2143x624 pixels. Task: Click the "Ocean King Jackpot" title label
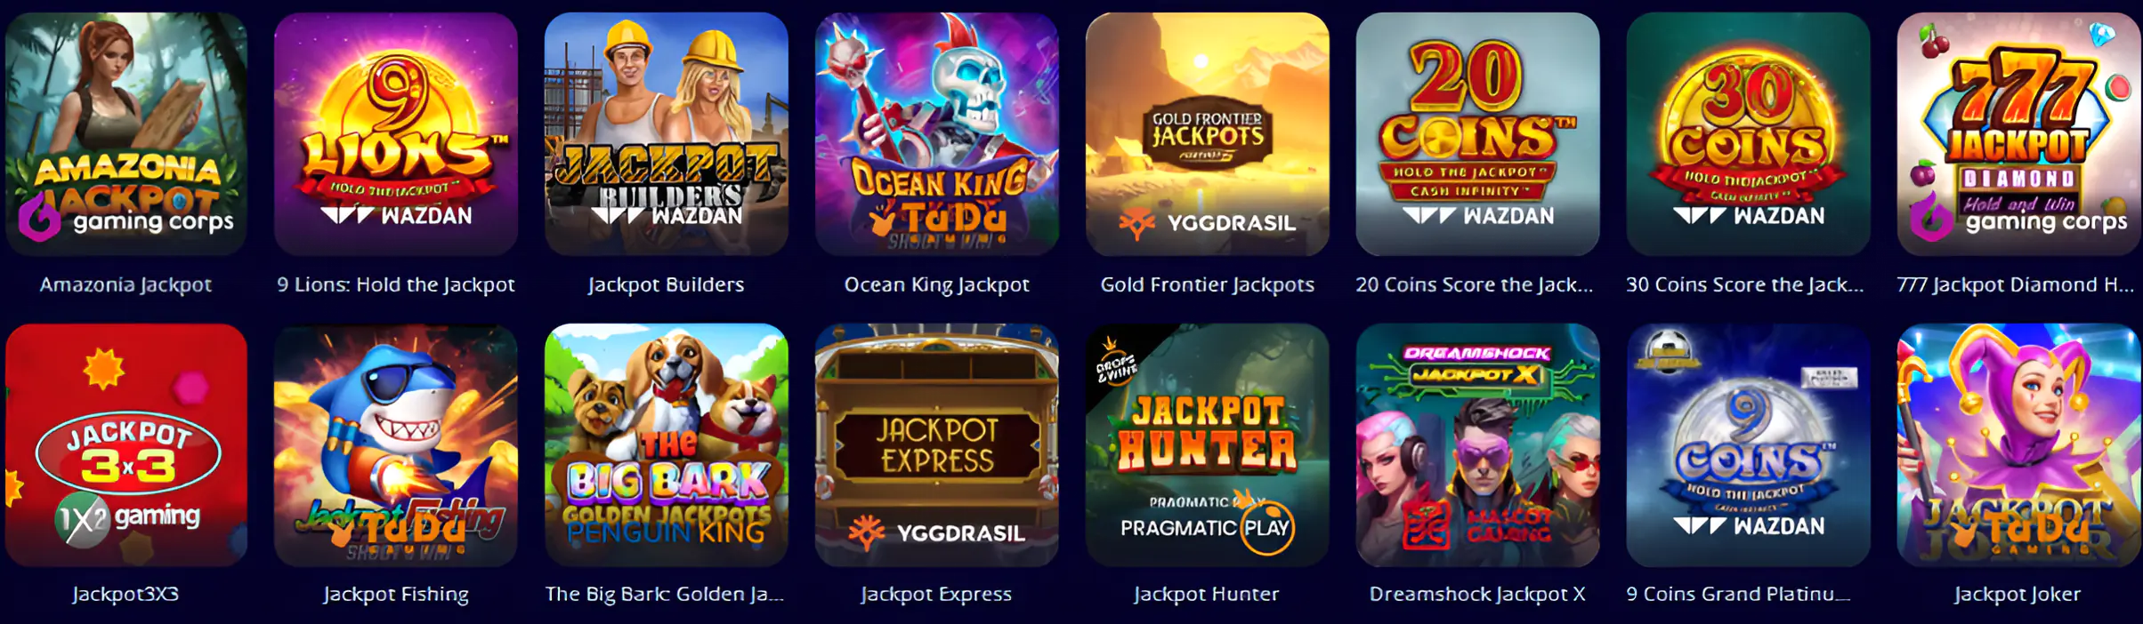[x=937, y=284]
